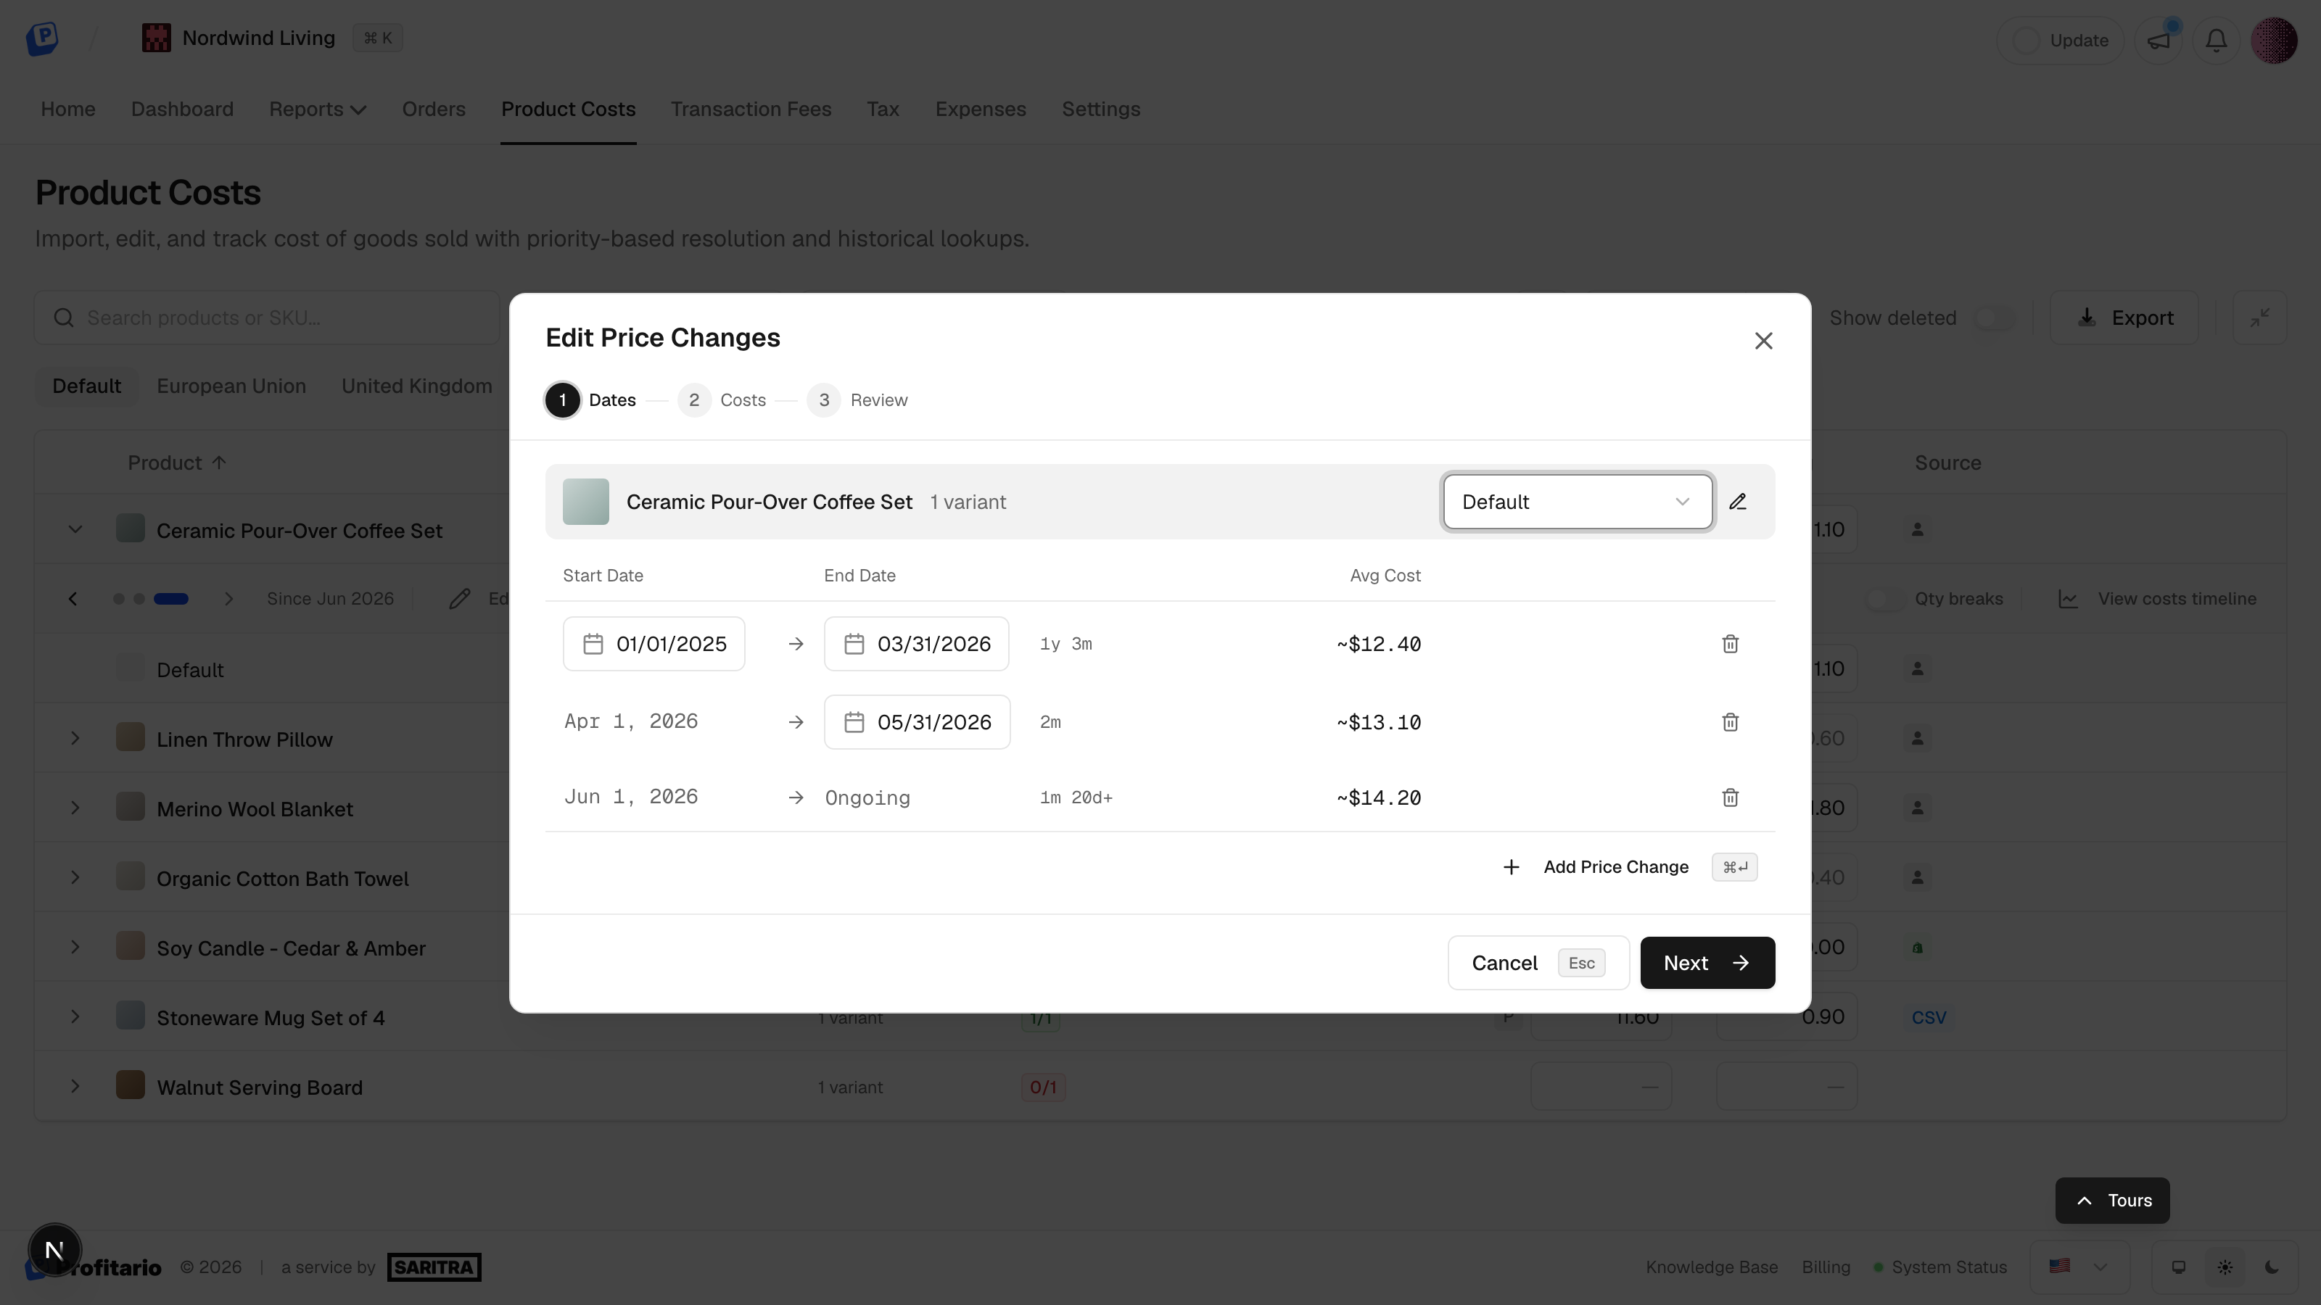
Task: Click the System Status link
Action: pyautogui.click(x=1940, y=1267)
